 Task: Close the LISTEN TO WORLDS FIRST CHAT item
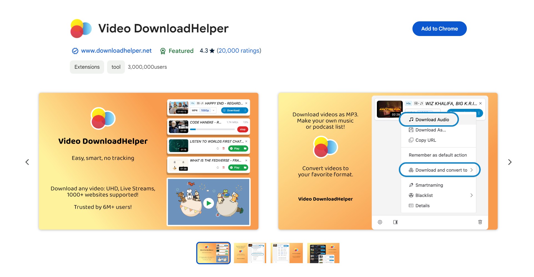(x=246, y=141)
